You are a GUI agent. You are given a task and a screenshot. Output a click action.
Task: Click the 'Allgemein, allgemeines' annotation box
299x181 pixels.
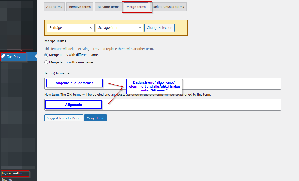[74, 83]
